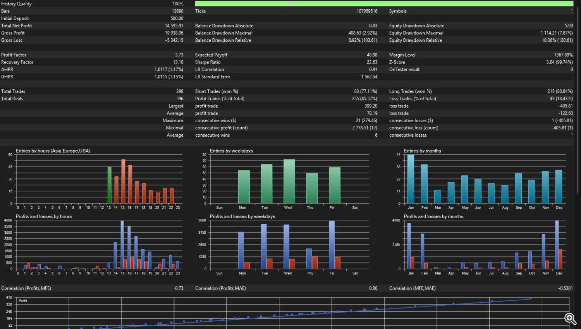Click the Wed bar in Entries by weekdays
The width and height of the screenshot is (581, 329).
tap(289, 181)
